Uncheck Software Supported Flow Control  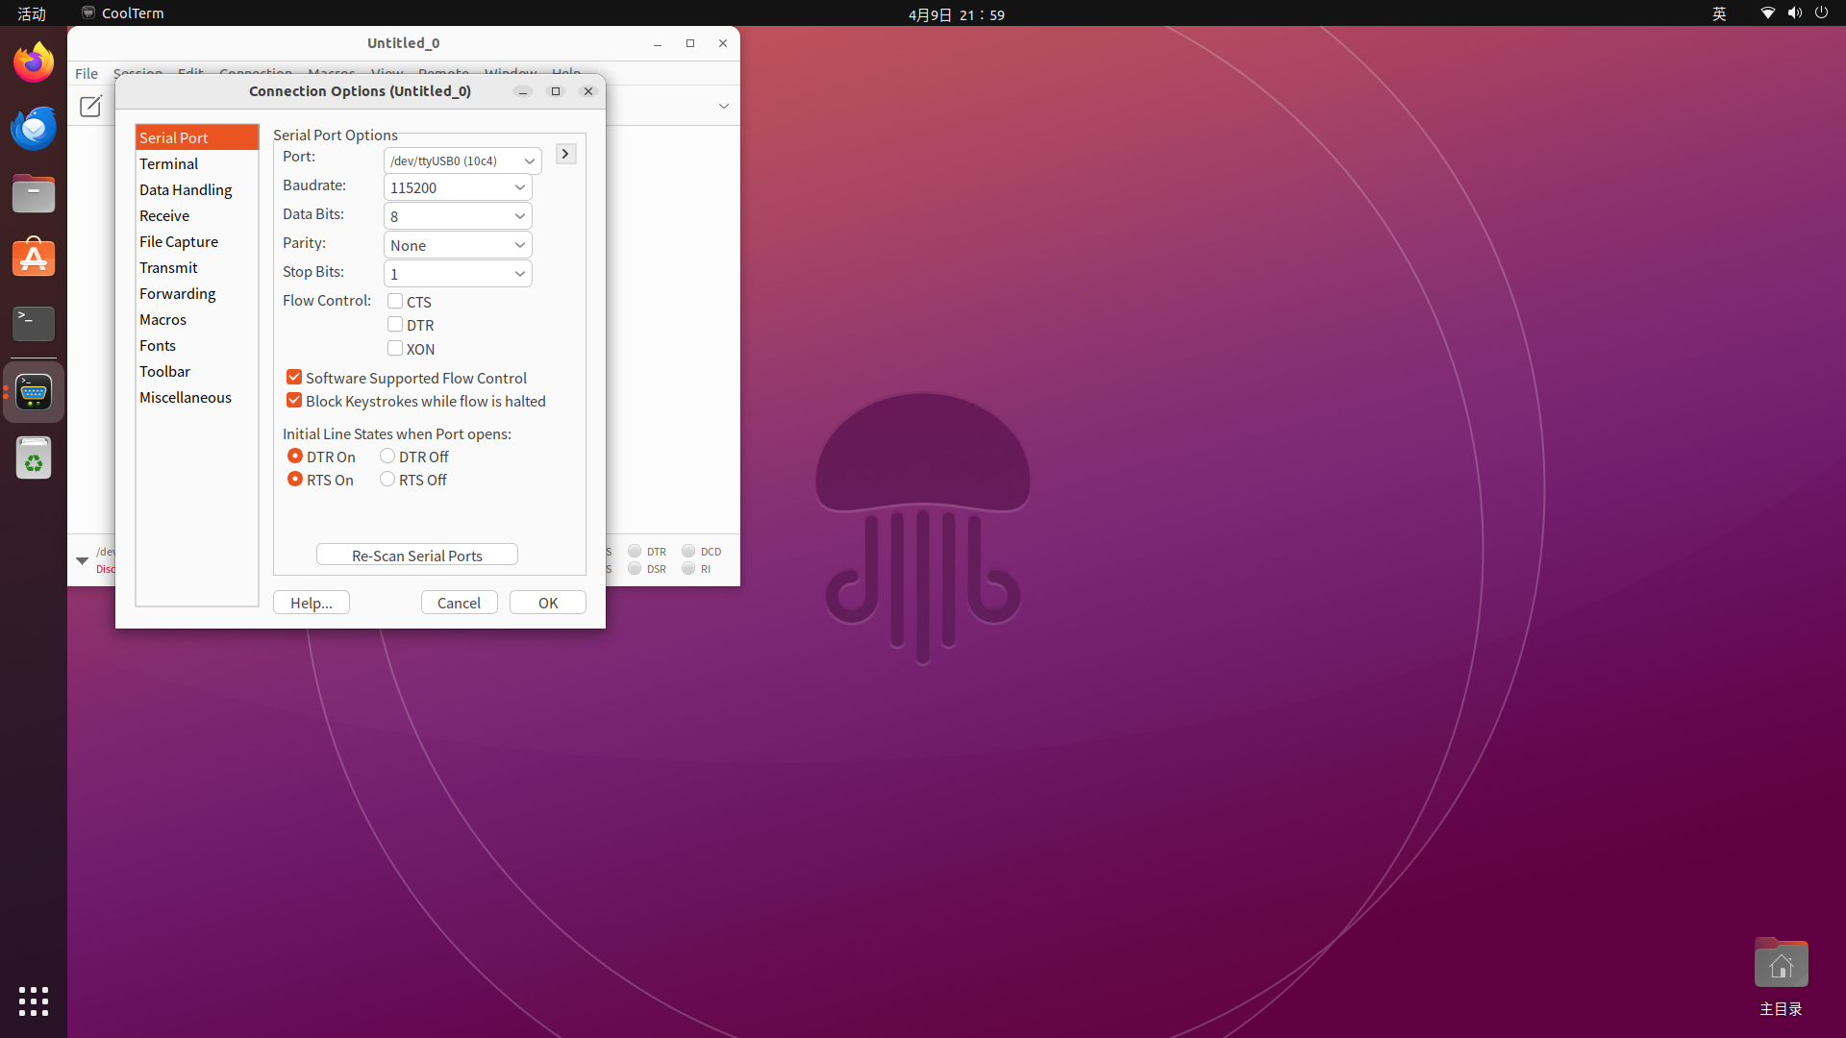tap(294, 378)
